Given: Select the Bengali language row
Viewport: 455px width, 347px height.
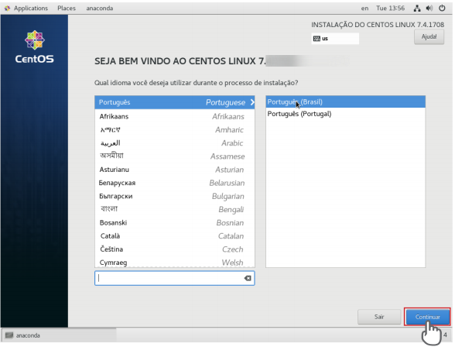Looking at the screenshot, I should pos(175,209).
